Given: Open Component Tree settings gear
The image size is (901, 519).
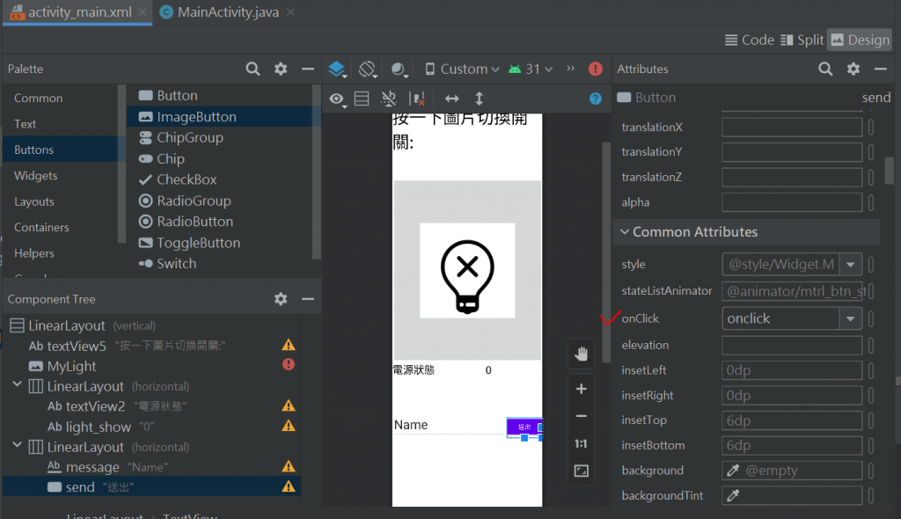Looking at the screenshot, I should 281,299.
